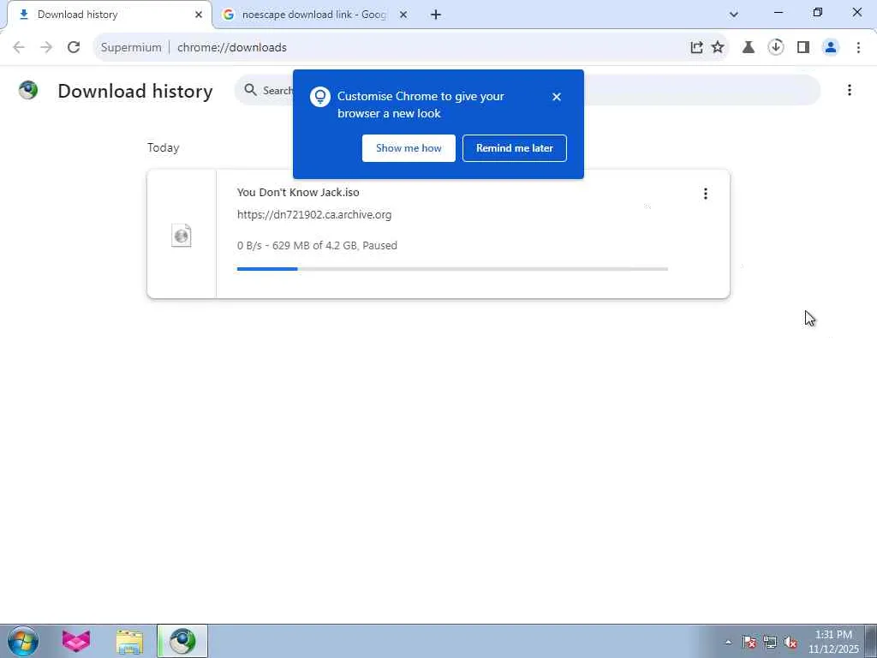The image size is (877, 658).
Task: Click the paused status text 629 MB of 4.2 GB
Action: [x=317, y=246]
